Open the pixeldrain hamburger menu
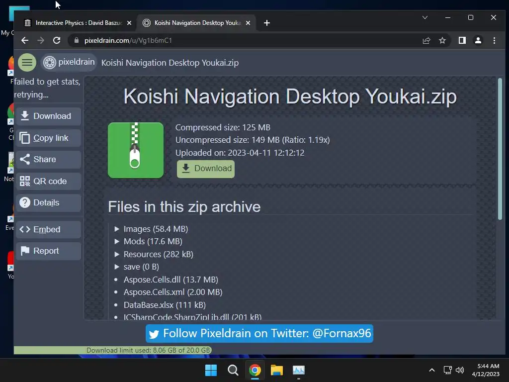Image resolution: width=509 pixels, height=382 pixels. point(27,62)
